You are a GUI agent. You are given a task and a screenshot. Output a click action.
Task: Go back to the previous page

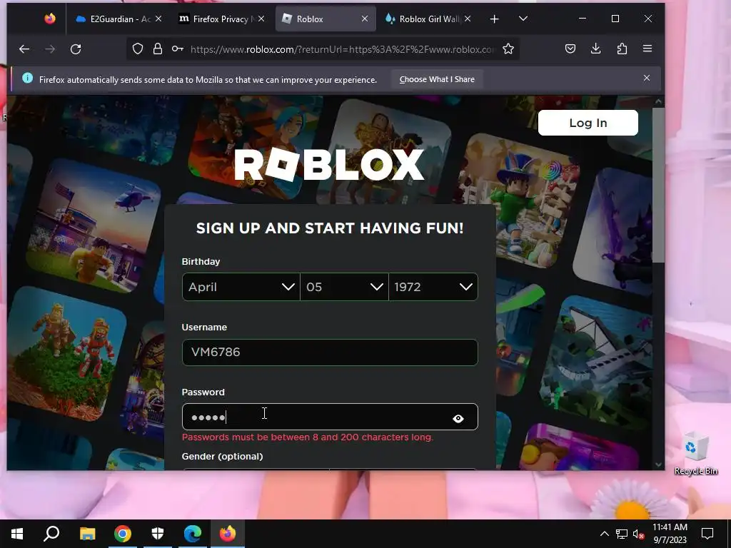(x=24, y=49)
